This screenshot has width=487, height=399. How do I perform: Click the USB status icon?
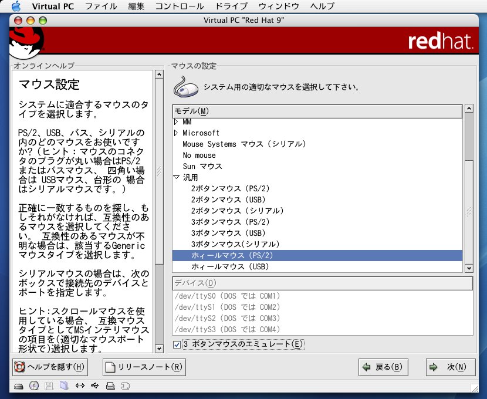click(x=94, y=386)
